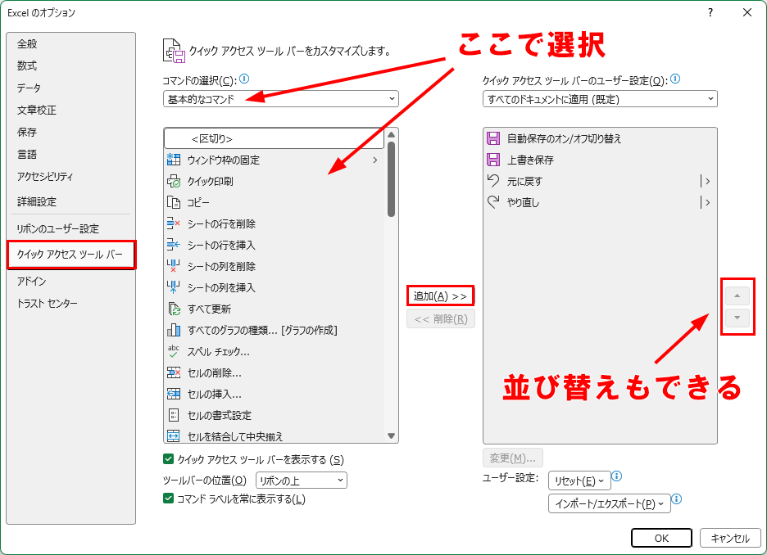Toggle コマンド ラベルを常に表示する checkbox

(168, 499)
